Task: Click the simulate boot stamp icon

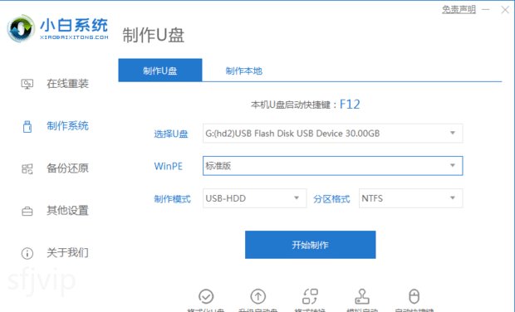Action: 362,296
